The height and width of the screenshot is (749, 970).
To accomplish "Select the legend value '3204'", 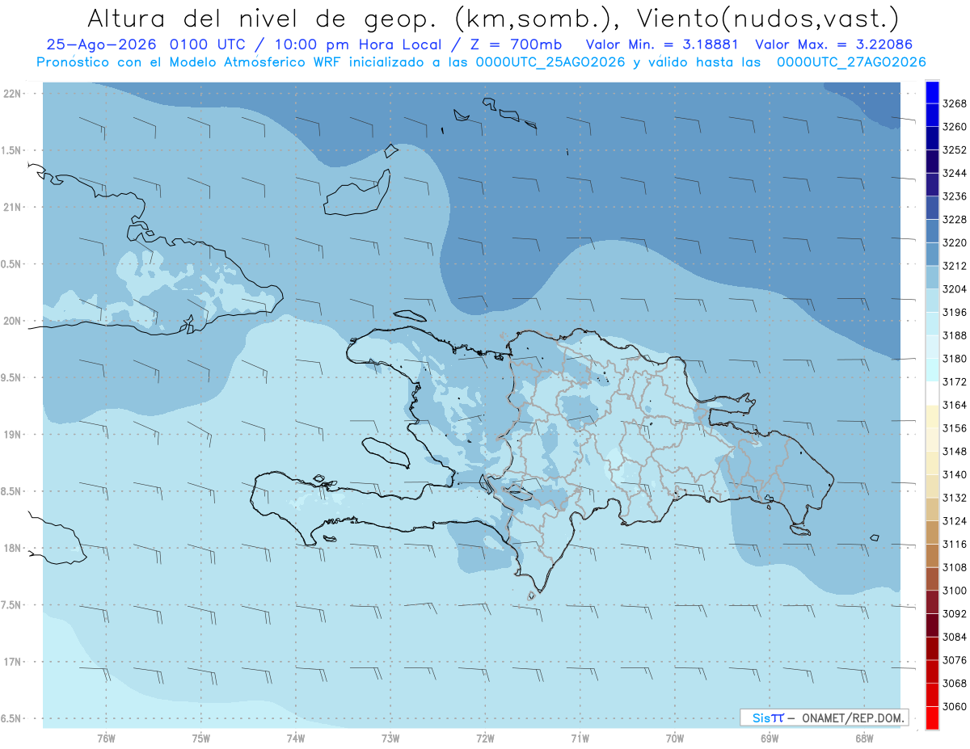I will point(955,289).
